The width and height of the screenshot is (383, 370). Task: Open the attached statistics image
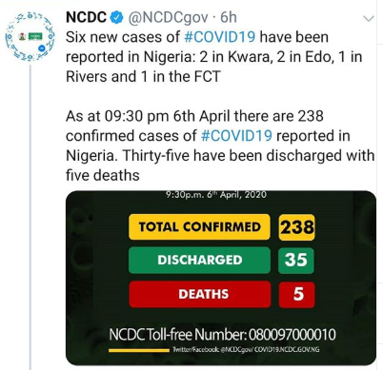(221, 278)
